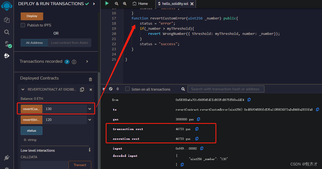The image size is (322, 169).
Task: Click the Deploy button
Action: (x=32, y=16)
